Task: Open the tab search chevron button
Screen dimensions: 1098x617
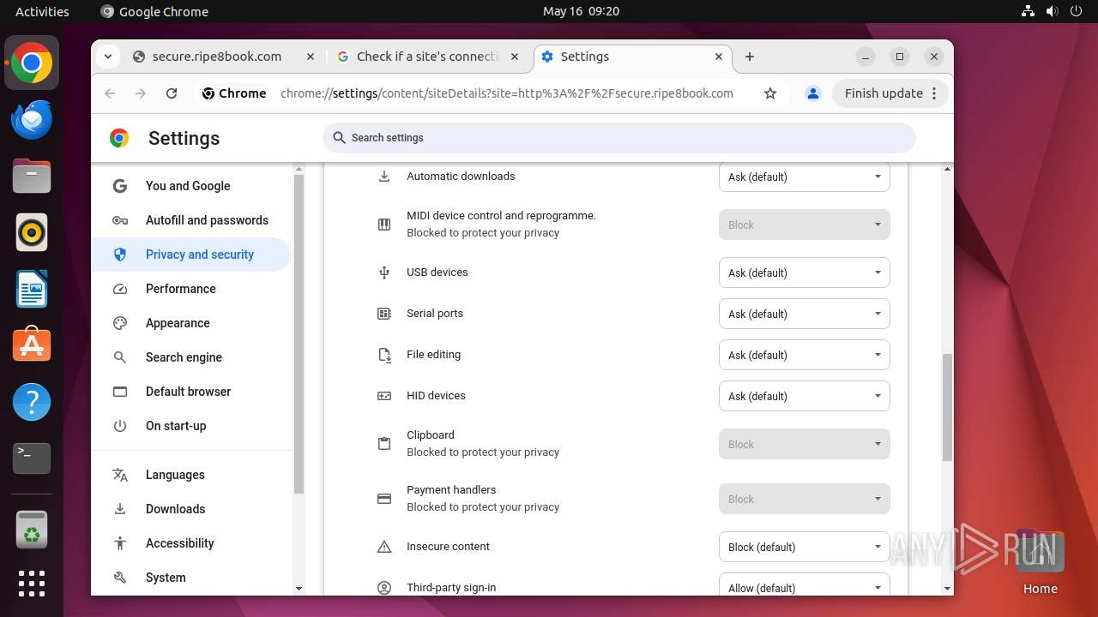Action: click(x=108, y=57)
